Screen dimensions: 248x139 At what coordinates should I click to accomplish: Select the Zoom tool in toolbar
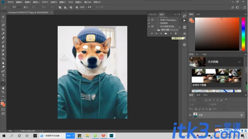click(x=3, y=92)
